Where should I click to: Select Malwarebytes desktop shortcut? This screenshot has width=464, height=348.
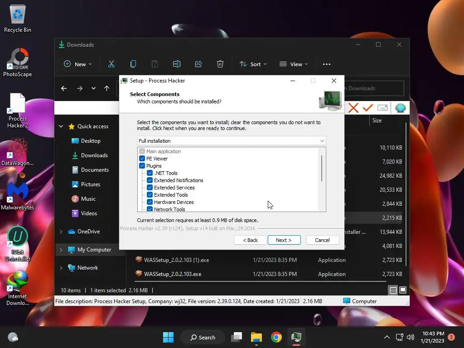coord(18,196)
